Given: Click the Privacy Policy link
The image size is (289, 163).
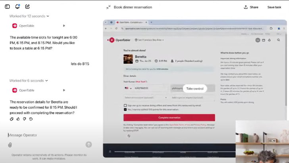Looking at the screenshot, I should tap(200, 125).
